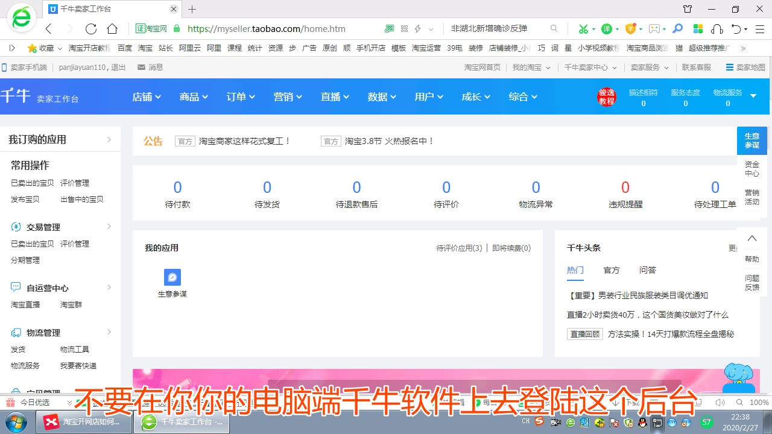
Task: Open the colorful apps grid icon
Action: click(x=698, y=29)
